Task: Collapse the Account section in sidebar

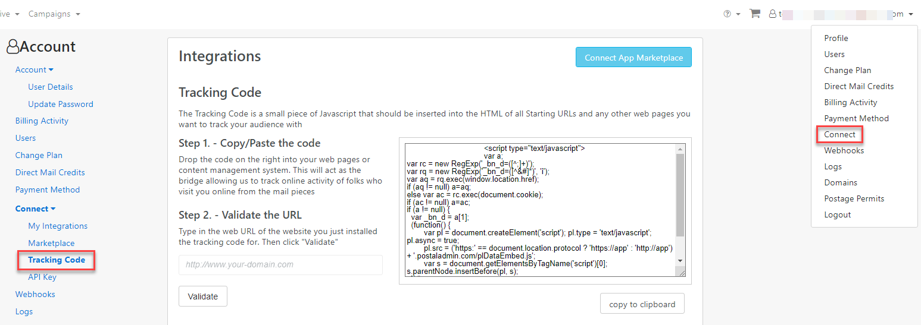Action: click(35, 70)
